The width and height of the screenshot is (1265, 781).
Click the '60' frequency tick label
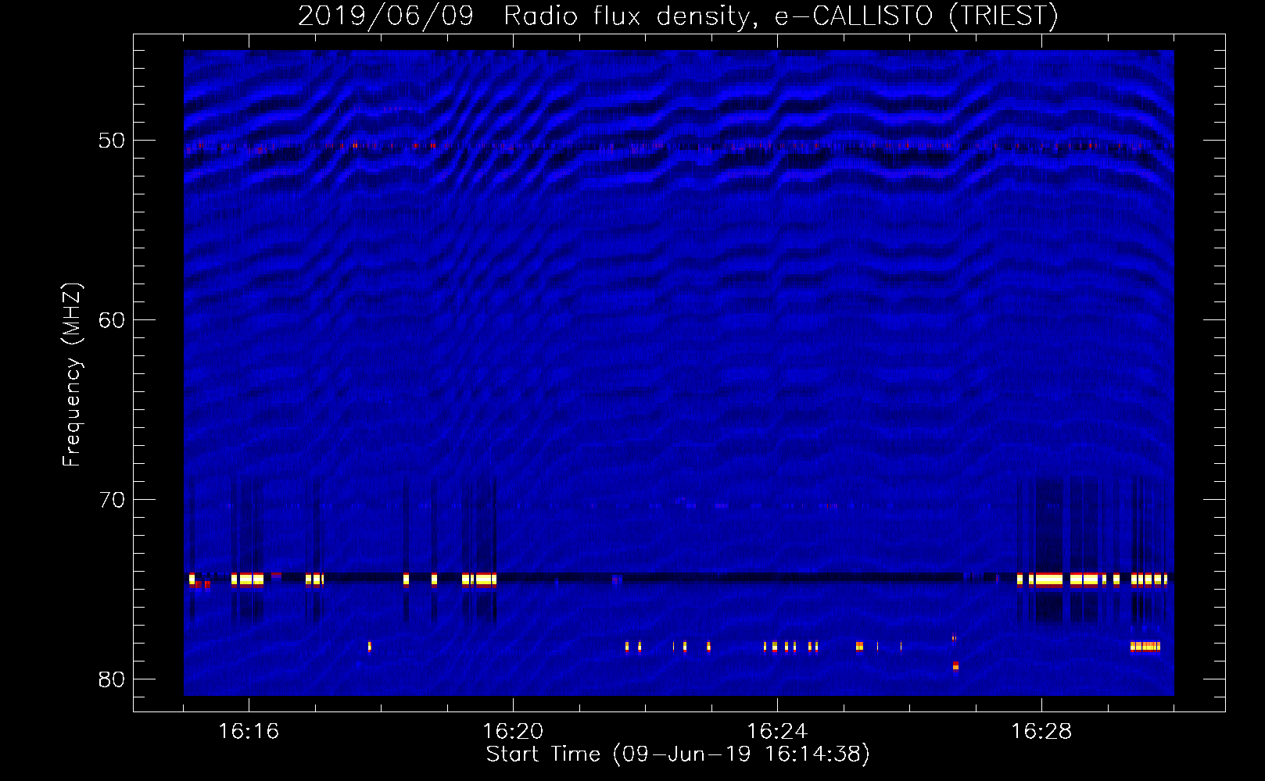[x=112, y=321]
